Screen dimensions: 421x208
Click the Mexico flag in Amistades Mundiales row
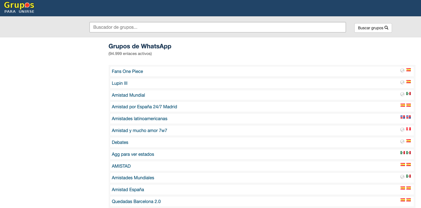409,176
